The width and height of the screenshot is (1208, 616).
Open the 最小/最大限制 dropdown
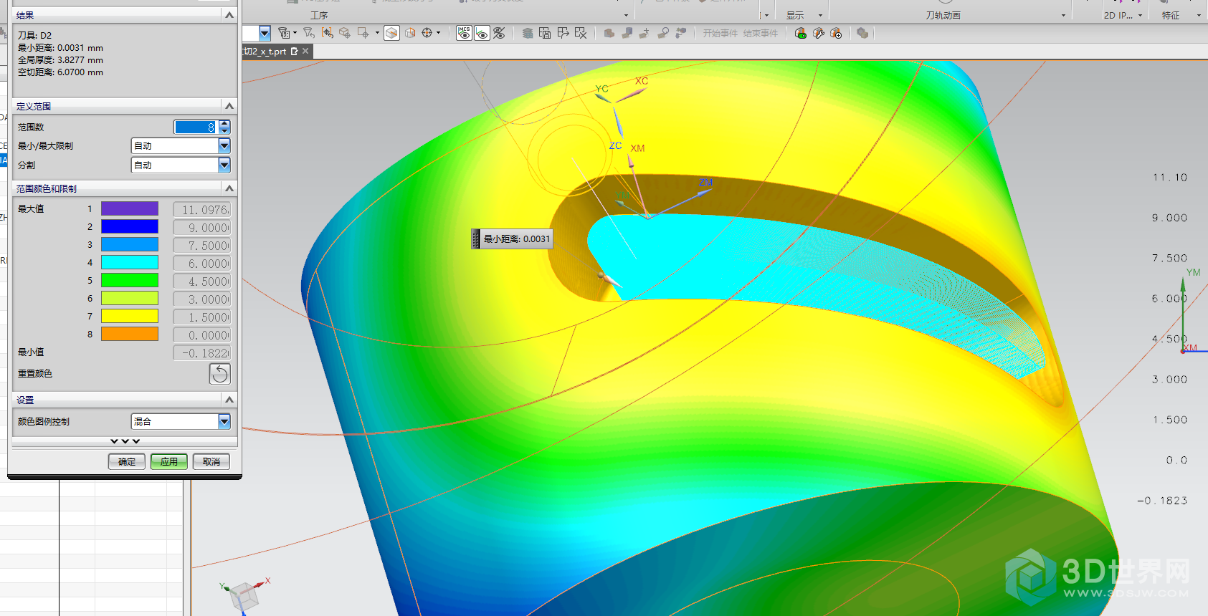pos(224,145)
